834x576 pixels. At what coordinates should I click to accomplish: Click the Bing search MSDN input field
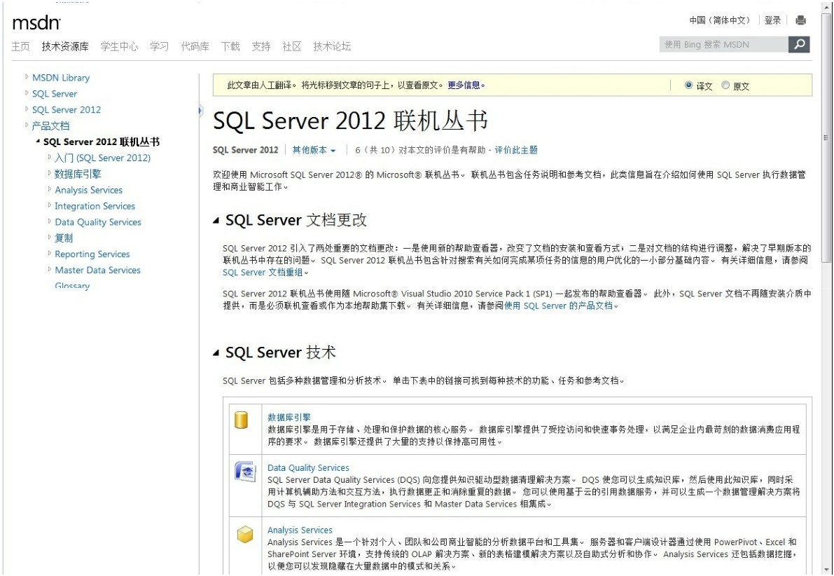tap(723, 45)
